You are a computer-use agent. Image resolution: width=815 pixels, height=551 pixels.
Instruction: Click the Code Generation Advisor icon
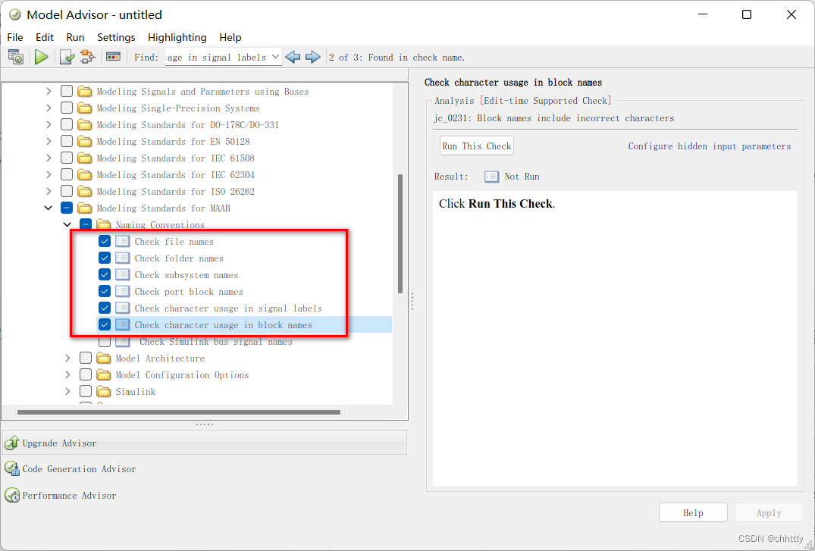12,468
